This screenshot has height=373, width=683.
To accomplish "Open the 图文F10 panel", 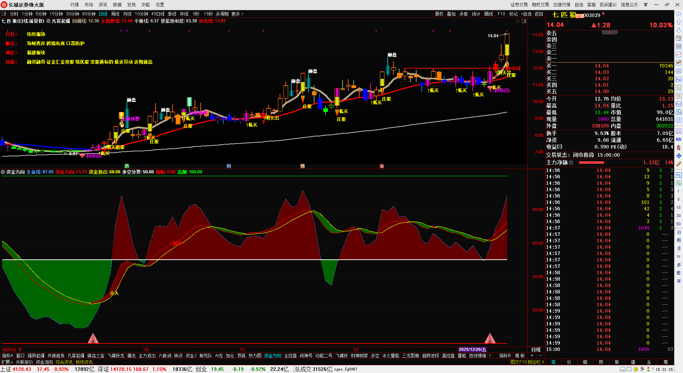I will (518, 362).
